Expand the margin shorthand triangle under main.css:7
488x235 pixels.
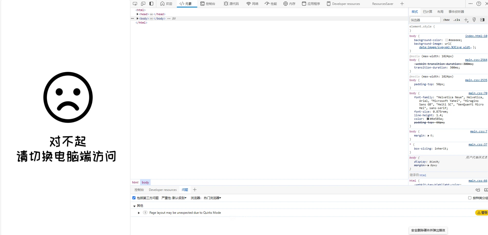click(x=428, y=135)
